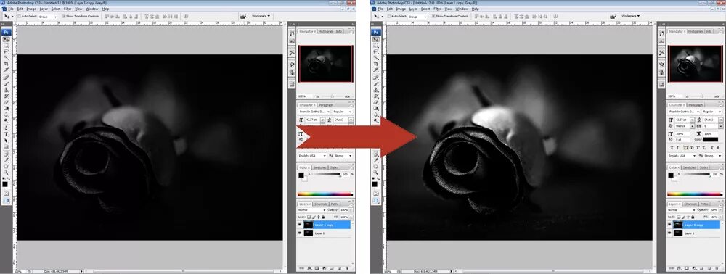Toggle Show Transform Controls in right window
This screenshot has height=274, width=726.
tap(434, 16)
